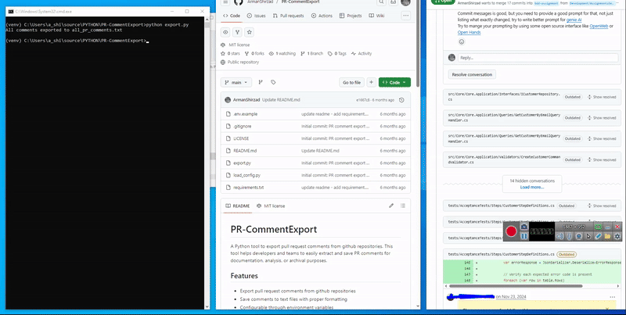The height and width of the screenshot is (315, 626).
Task: Watch the repository using the eye button
Action: [225, 32]
